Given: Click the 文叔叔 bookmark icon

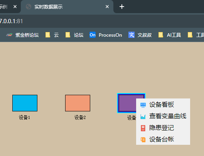Looking at the screenshot, I should (132, 35).
